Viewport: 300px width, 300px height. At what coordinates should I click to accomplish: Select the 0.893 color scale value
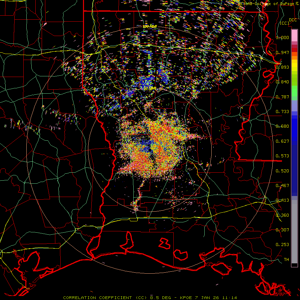click(282, 67)
